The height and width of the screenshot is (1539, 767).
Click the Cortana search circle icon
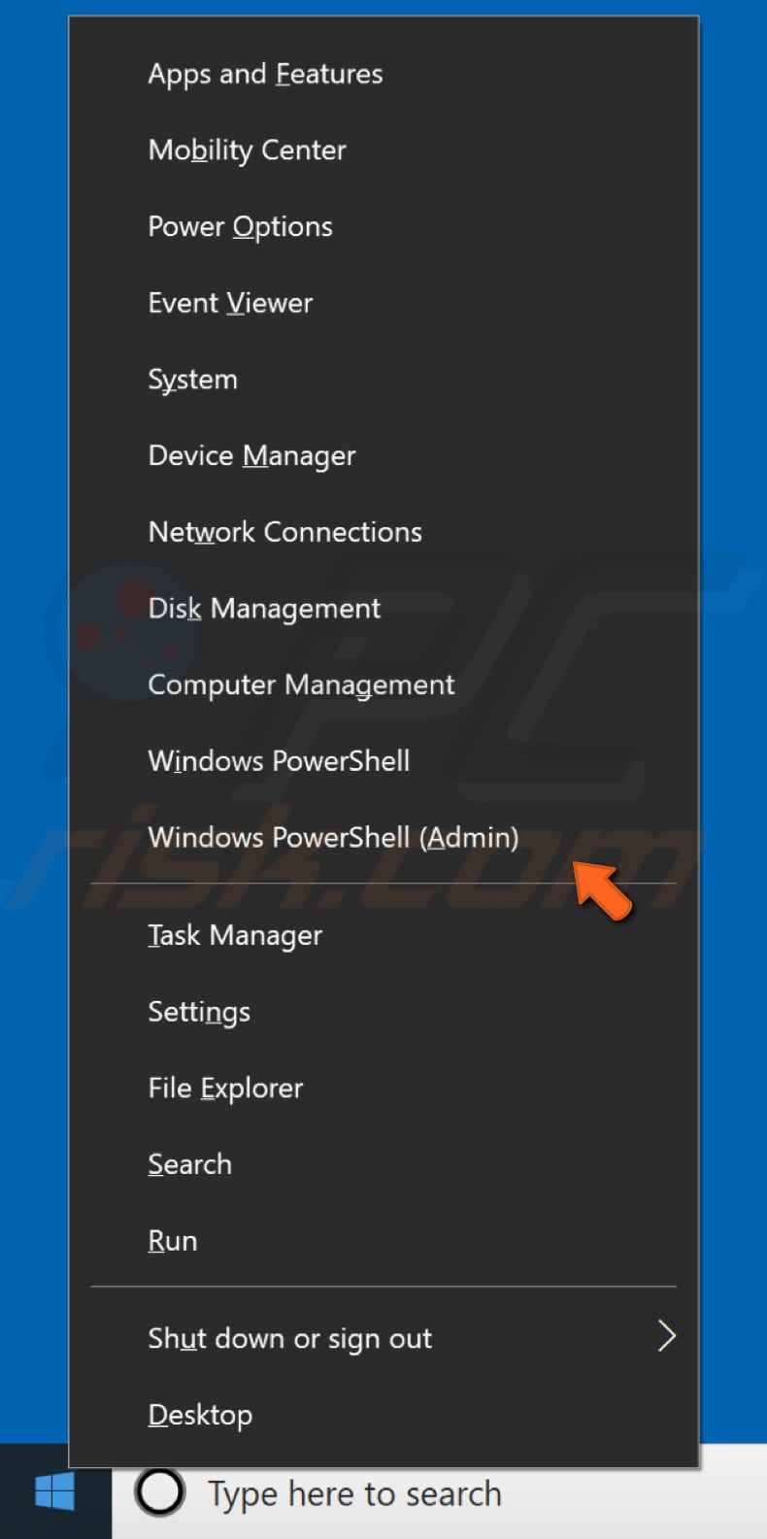coord(161,1492)
